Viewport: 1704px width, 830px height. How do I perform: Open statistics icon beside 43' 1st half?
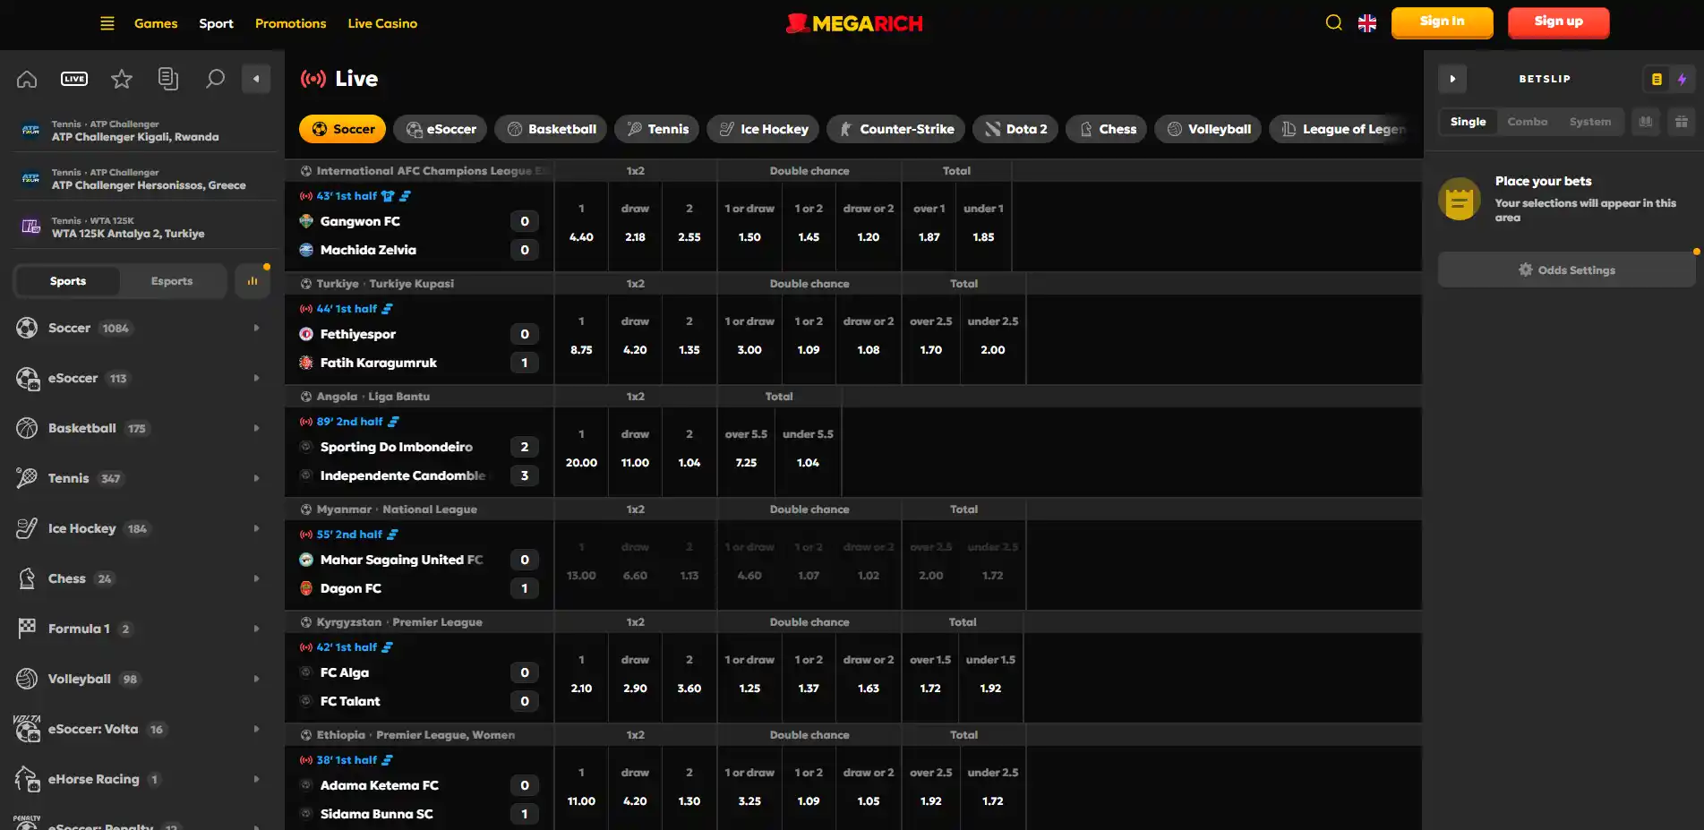point(405,196)
